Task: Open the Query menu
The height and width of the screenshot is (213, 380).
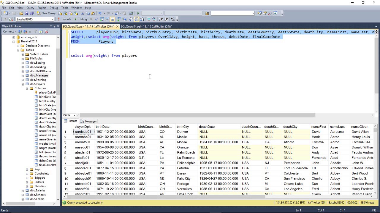Action: pyautogui.click(x=30, y=8)
